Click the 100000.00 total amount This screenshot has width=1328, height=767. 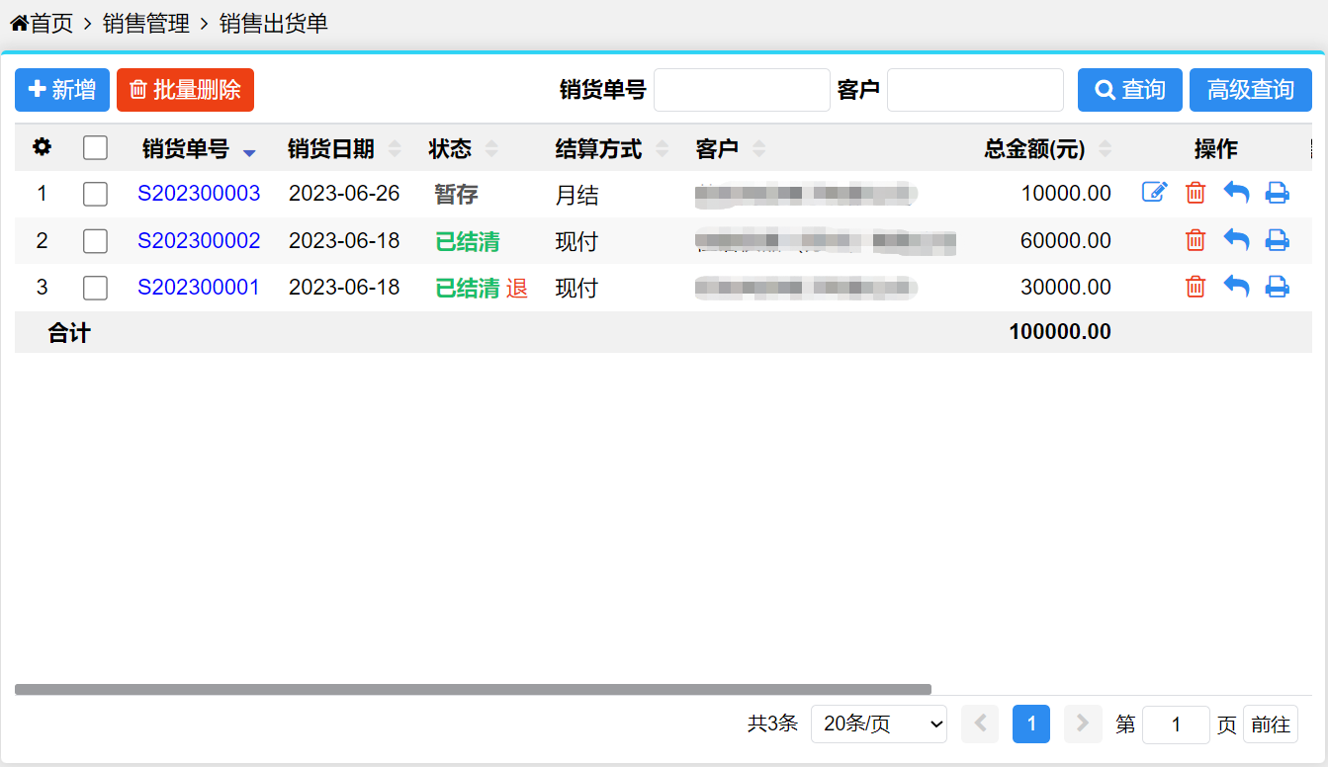click(x=1060, y=332)
